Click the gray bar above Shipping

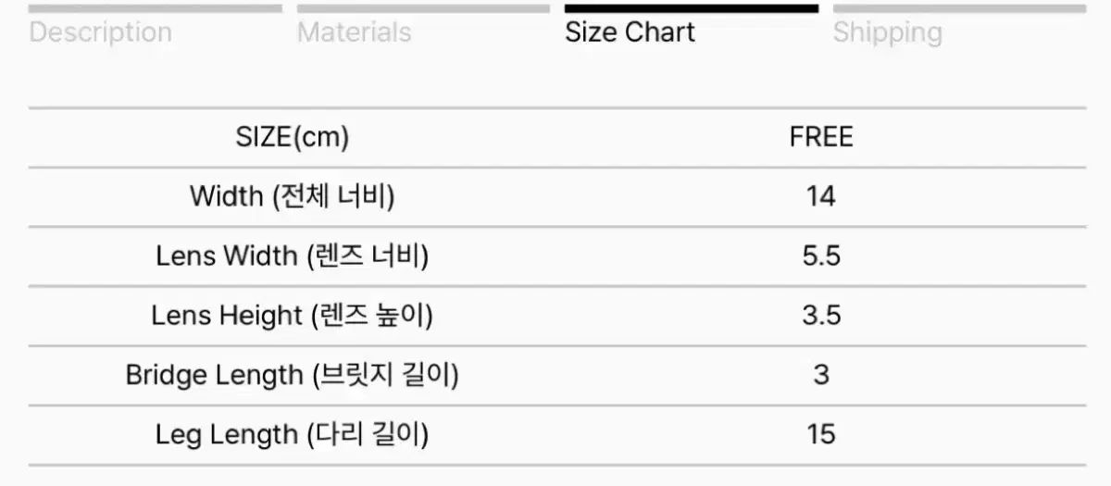pyautogui.click(x=959, y=9)
